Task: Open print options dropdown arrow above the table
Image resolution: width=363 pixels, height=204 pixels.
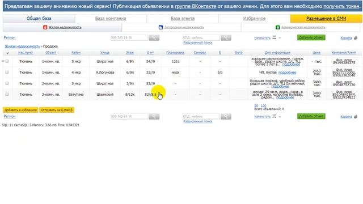Action: tap(280, 38)
